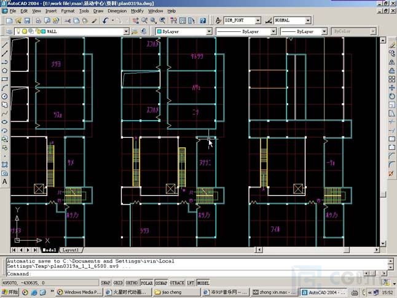Click the last layout tab arrow
397x298 pixels.
point(36,250)
